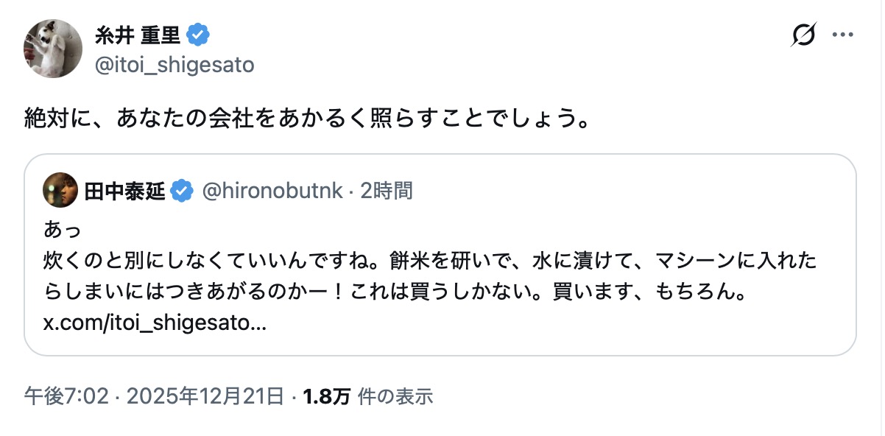Viewport: 885px width, 436px height.
Task: Open the @itoi_shigesato handle link
Action: [174, 65]
